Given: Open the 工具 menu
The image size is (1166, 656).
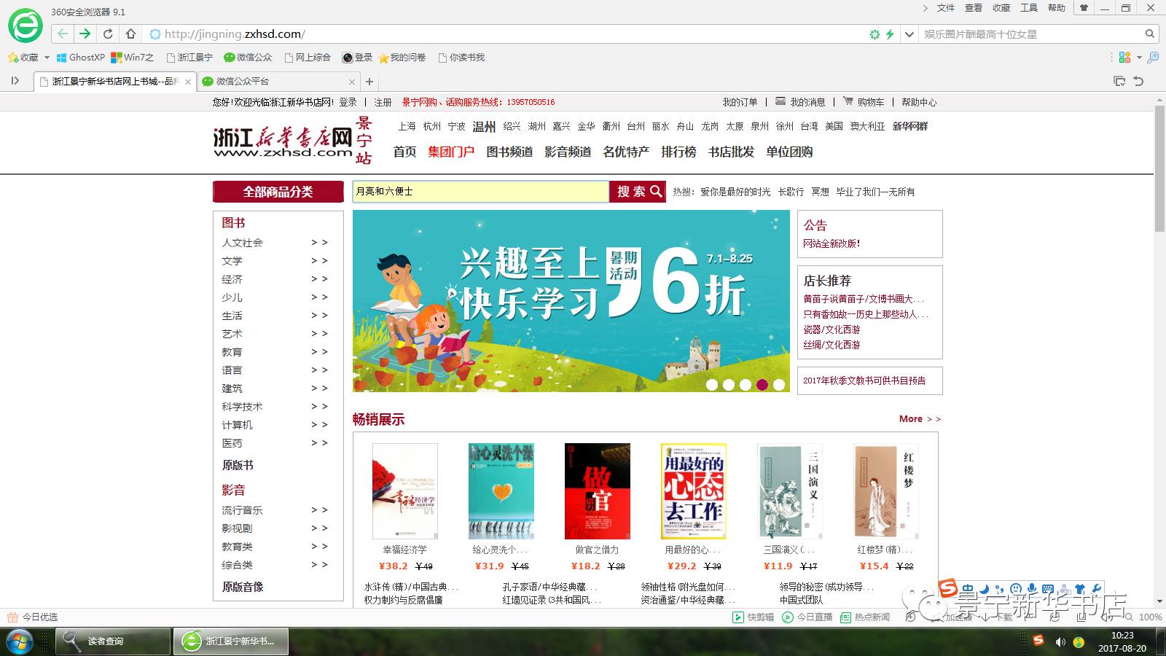Looking at the screenshot, I should (x=1029, y=8).
